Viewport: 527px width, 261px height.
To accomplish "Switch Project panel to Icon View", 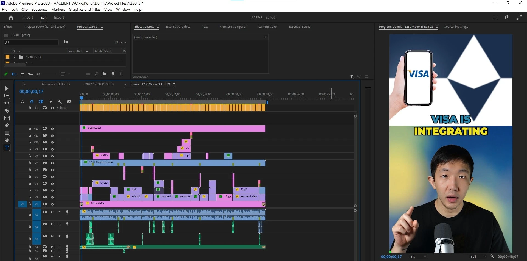I will pos(23,74).
